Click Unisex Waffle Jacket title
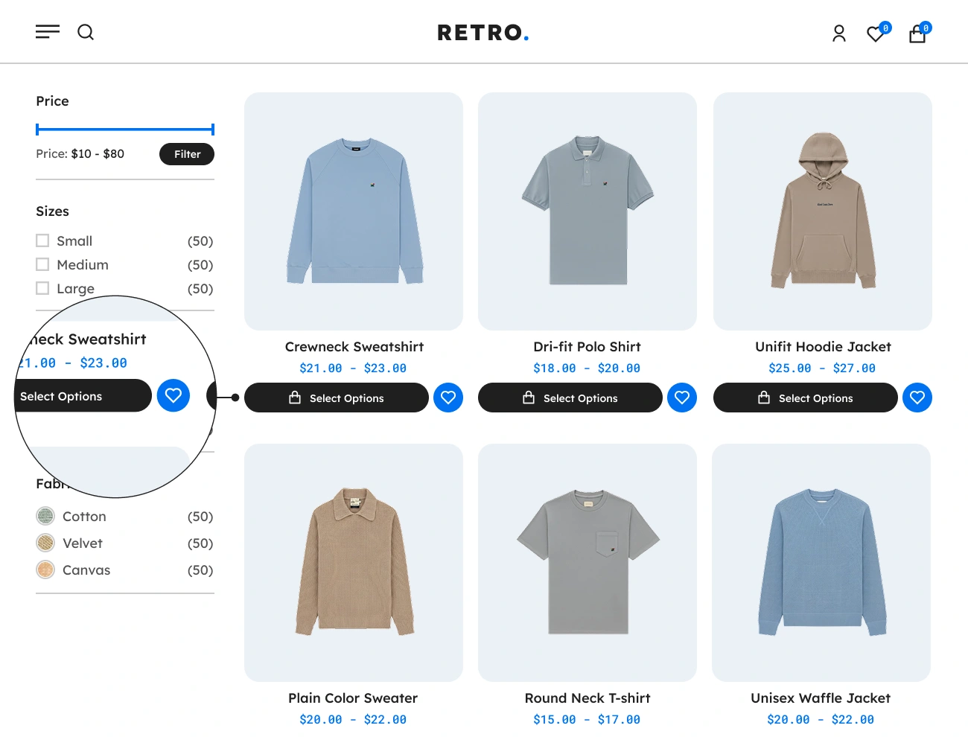The height and width of the screenshot is (737, 968). (x=821, y=698)
